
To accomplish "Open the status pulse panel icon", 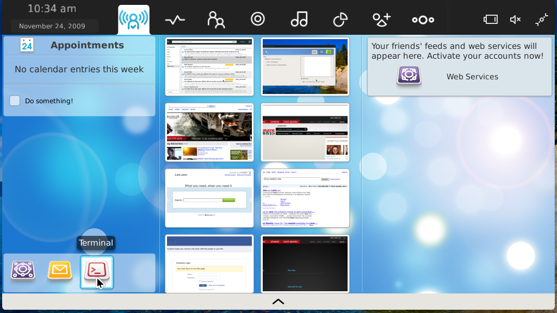I will pos(175,20).
